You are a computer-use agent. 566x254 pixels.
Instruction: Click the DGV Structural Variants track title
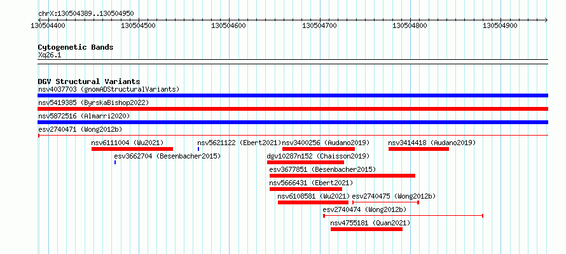(89, 81)
